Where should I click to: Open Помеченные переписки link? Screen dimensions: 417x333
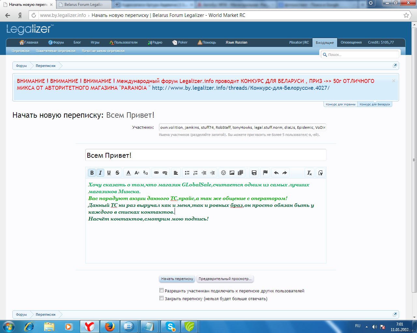coord(56,51)
